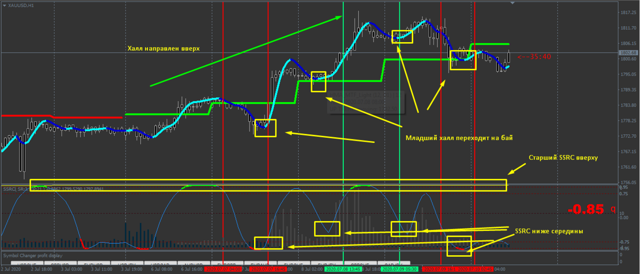Open the XAUUSD,H1 chart dropdown arrow
Image resolution: width=640 pixels, height=274 pixels.
[x=4, y=5]
